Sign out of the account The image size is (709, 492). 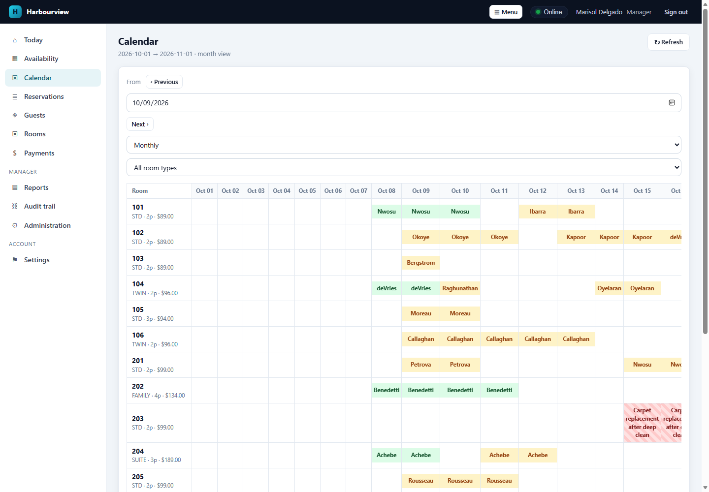pos(676,12)
